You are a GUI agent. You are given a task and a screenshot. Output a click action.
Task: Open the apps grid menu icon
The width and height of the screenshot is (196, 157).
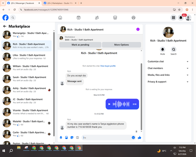pyautogui.click(x=173, y=18)
